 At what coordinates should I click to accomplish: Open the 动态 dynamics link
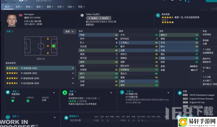pyautogui.click(x=73, y=91)
